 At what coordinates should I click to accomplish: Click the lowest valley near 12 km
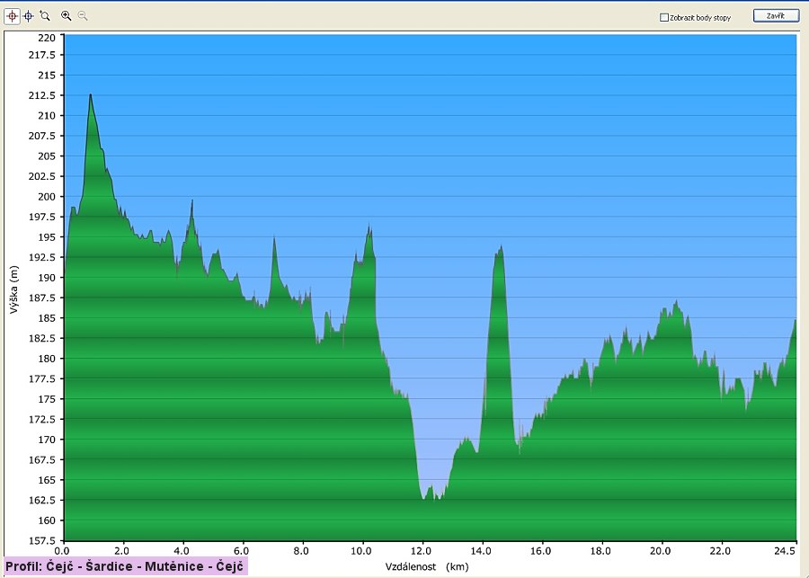coord(422,497)
